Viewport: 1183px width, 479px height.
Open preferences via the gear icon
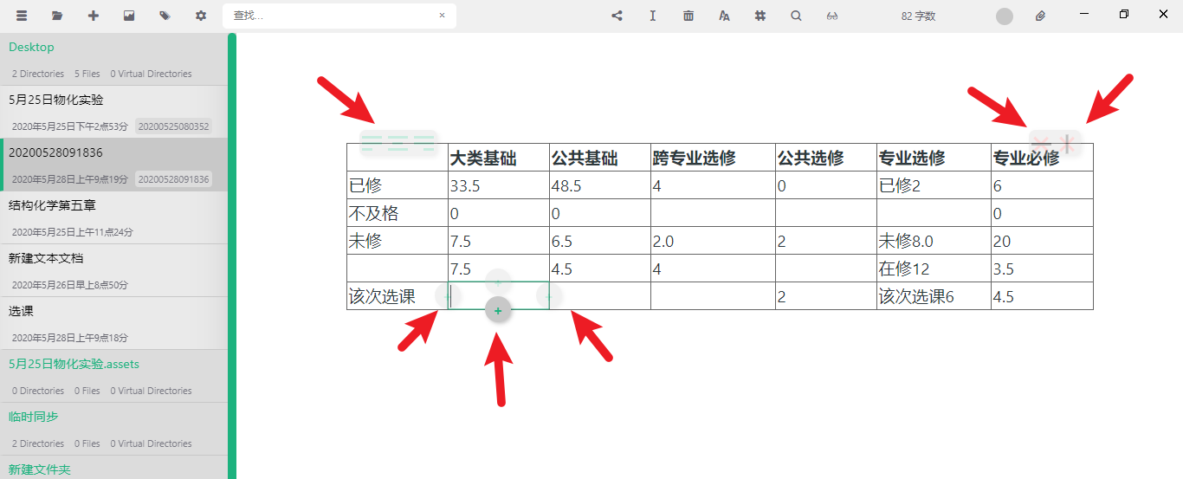(x=201, y=16)
